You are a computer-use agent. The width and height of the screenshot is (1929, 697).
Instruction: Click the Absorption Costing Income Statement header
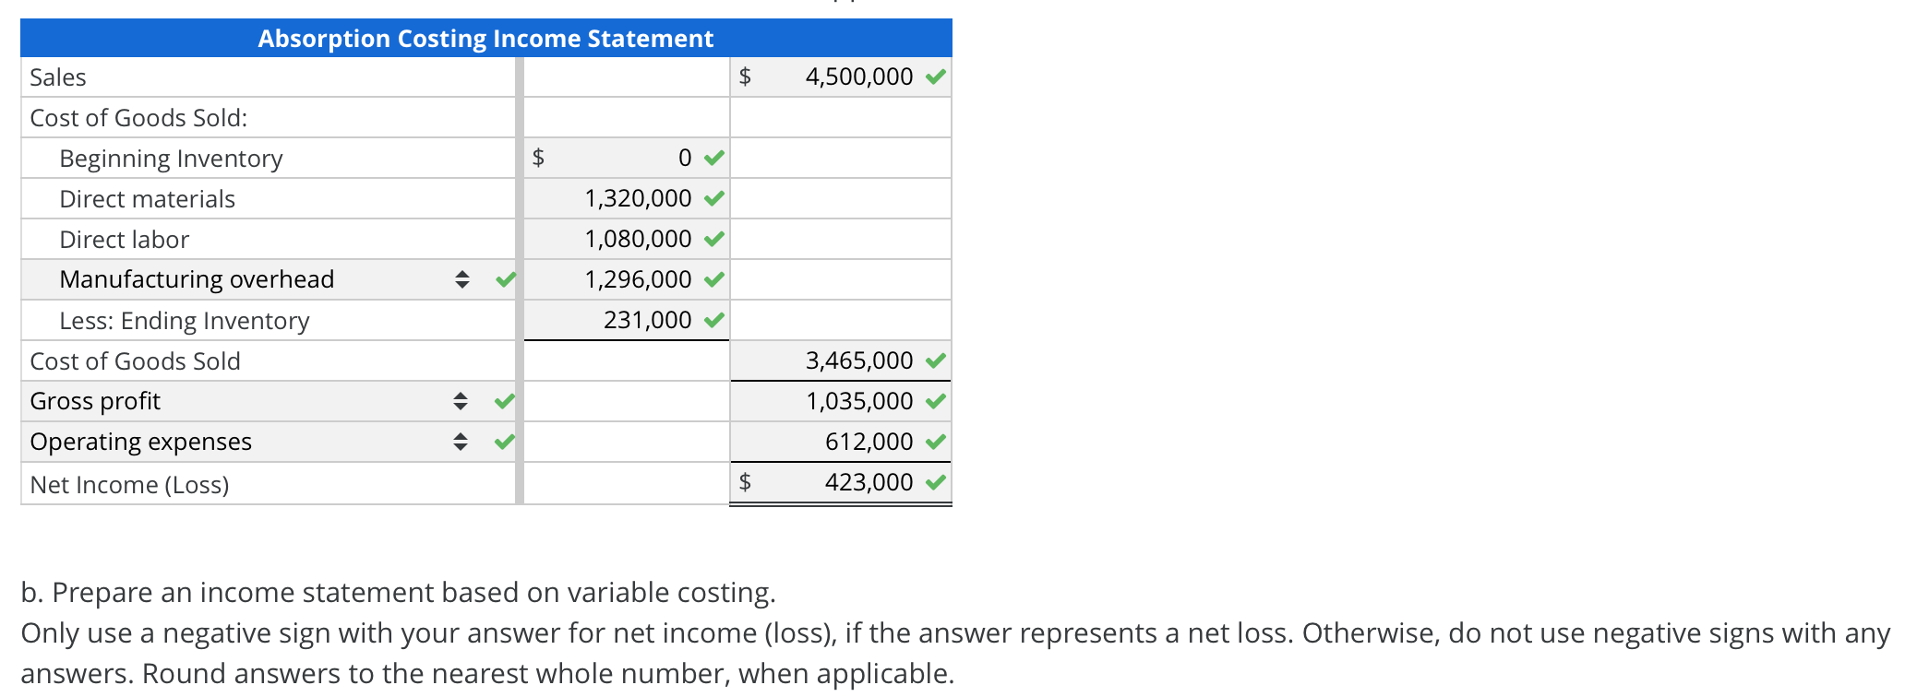[485, 39]
